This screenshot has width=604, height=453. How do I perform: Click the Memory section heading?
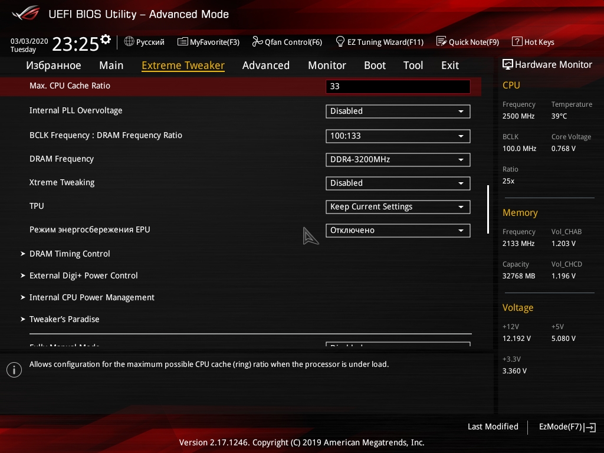pyautogui.click(x=520, y=212)
